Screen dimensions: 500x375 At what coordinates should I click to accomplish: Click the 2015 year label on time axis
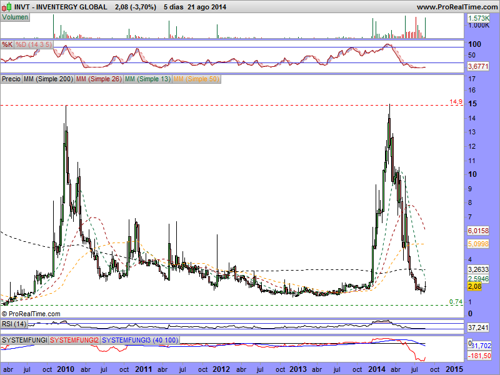[x=454, y=369]
